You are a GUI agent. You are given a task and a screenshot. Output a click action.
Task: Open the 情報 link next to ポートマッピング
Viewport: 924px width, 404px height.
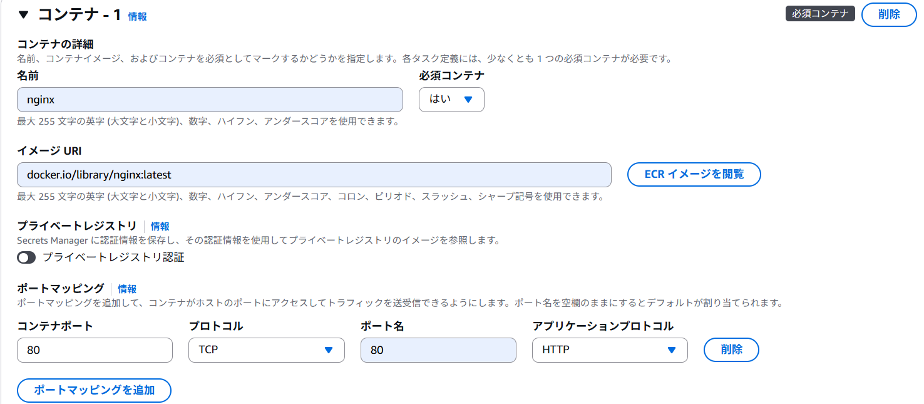pos(127,289)
